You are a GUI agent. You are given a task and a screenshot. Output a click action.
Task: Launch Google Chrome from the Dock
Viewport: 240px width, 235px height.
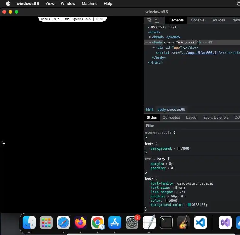(x=98, y=222)
